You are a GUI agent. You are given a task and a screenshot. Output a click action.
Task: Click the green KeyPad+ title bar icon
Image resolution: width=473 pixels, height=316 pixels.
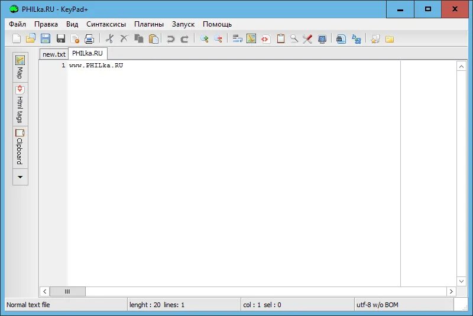click(14, 9)
